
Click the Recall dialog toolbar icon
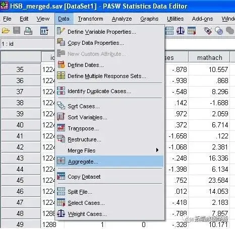coord(44,31)
